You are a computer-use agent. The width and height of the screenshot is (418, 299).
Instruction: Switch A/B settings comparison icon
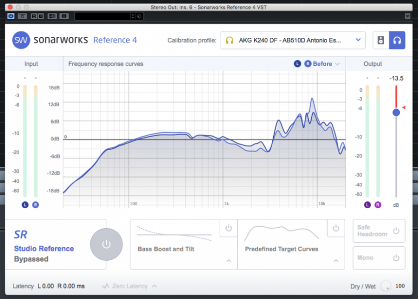click(52, 16)
